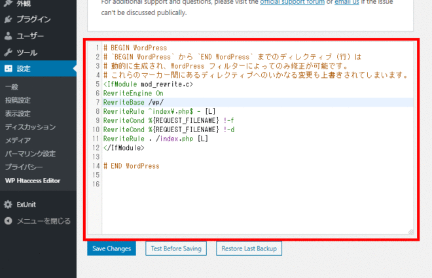432x278 pixels.
Task: Click the # BEGIN WordPress comment line
Action: pos(135,48)
